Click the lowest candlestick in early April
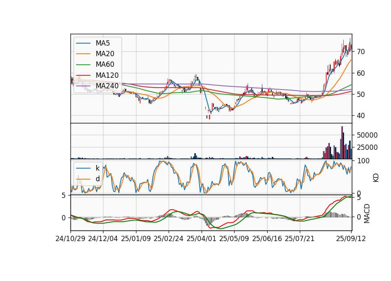This screenshot has height=281, width=391. pos(209,116)
